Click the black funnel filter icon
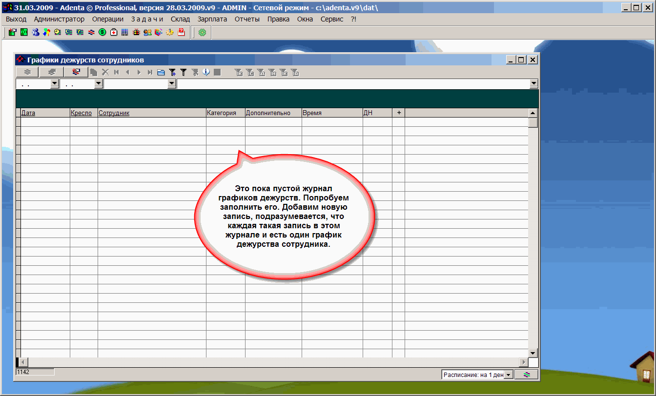The width and height of the screenshot is (656, 396). click(184, 72)
